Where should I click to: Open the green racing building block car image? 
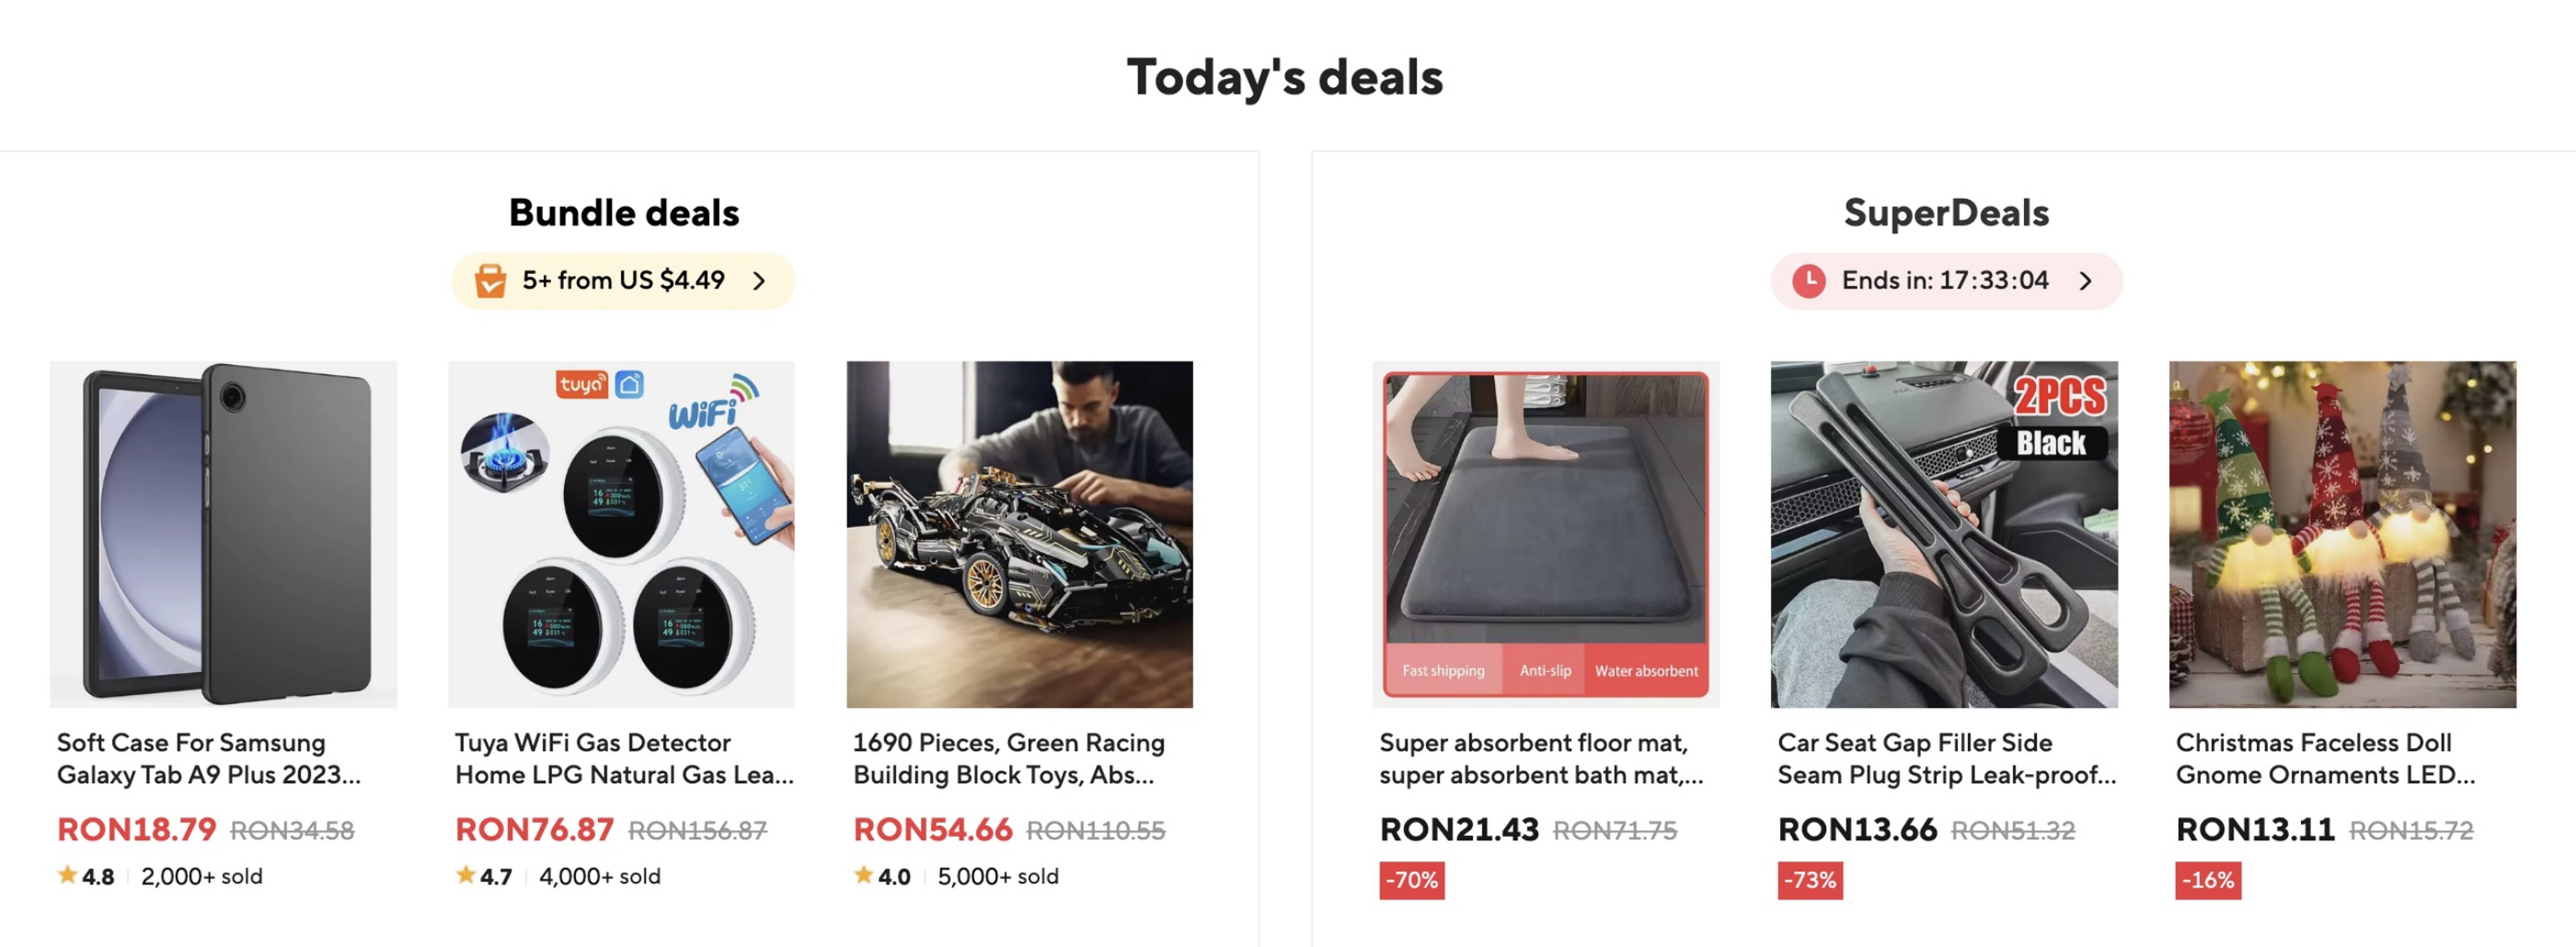(1019, 535)
